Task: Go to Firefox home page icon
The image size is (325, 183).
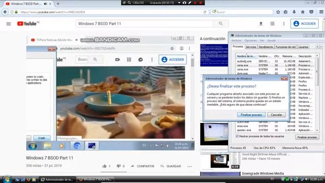Action: click(303, 12)
